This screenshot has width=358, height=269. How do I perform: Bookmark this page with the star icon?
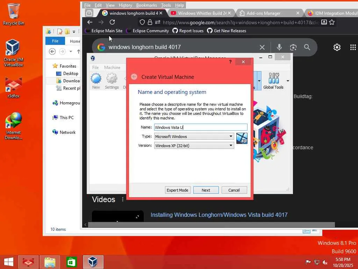(x=332, y=22)
